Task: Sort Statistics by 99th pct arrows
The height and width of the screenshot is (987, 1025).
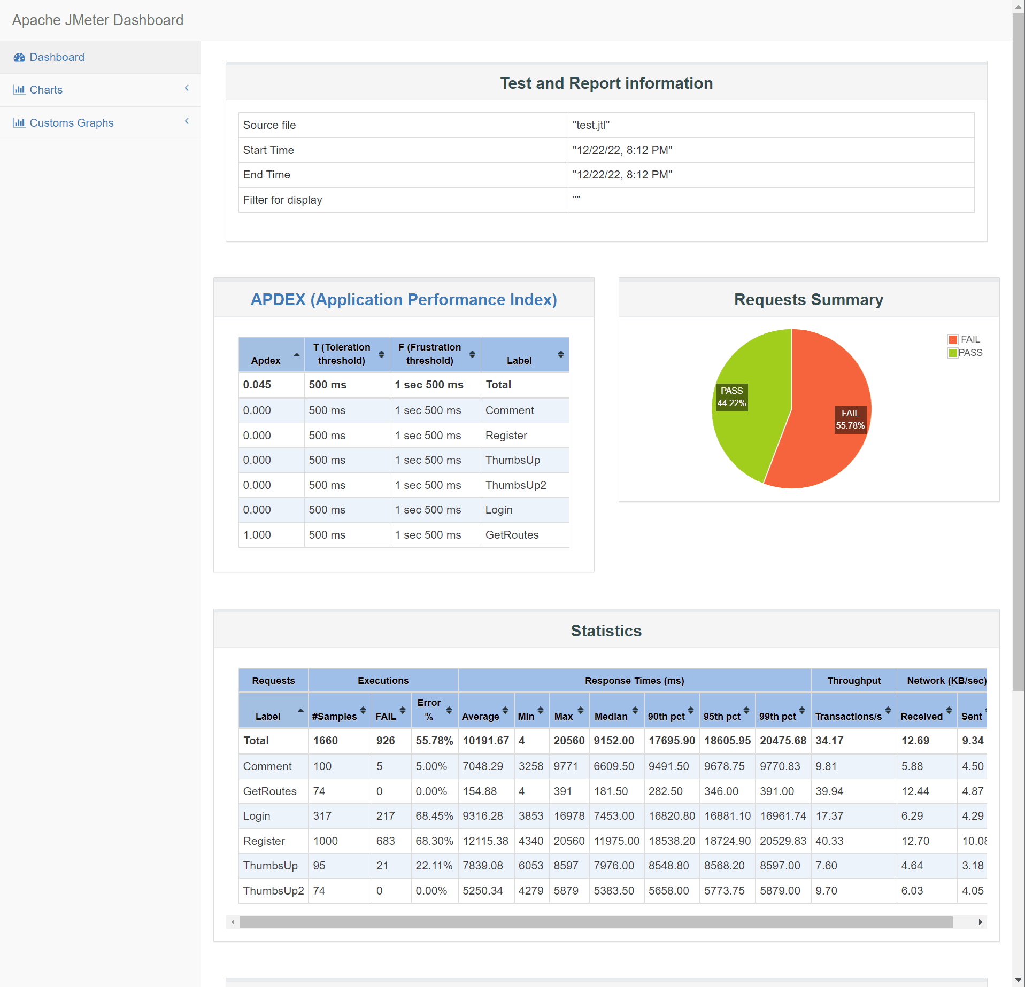Action: point(802,710)
